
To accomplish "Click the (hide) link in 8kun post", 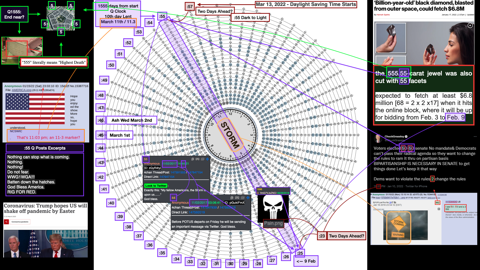I will click(378, 197).
